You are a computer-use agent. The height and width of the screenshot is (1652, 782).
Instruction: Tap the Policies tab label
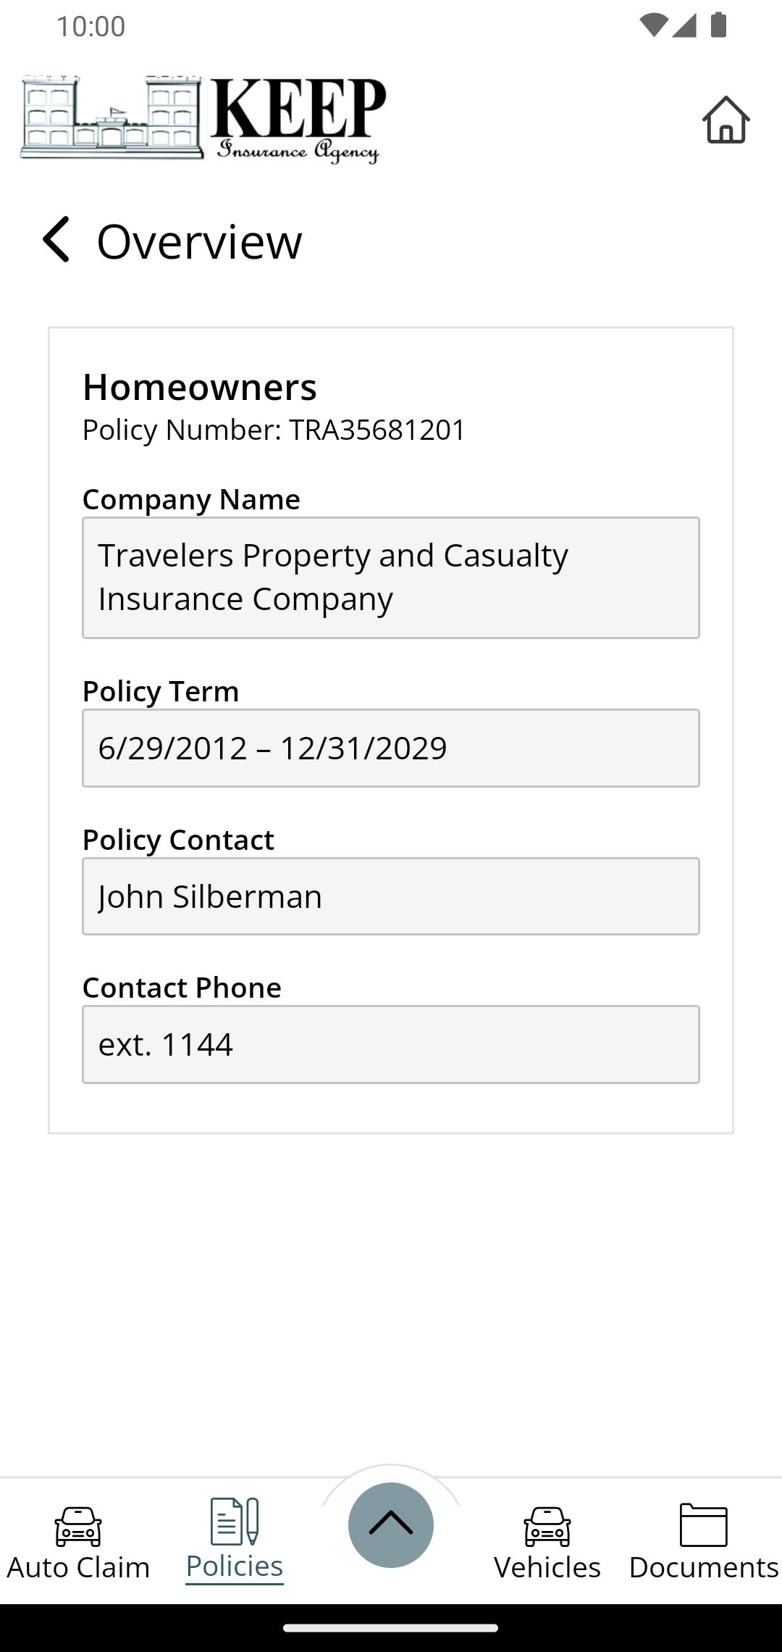235,1566
